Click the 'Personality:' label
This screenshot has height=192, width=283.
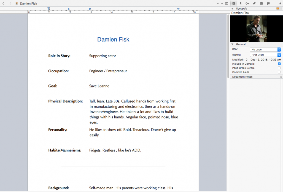click(58, 130)
